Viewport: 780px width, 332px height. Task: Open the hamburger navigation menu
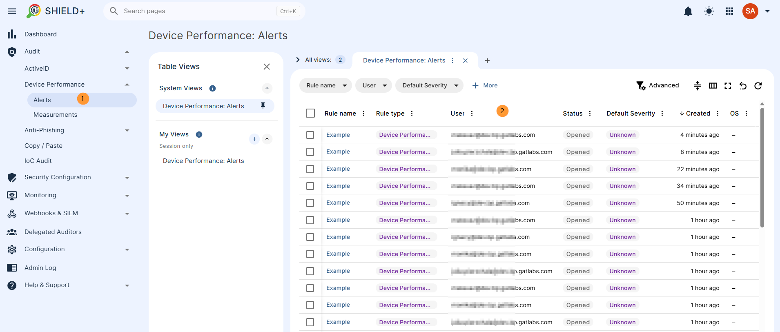click(x=12, y=11)
